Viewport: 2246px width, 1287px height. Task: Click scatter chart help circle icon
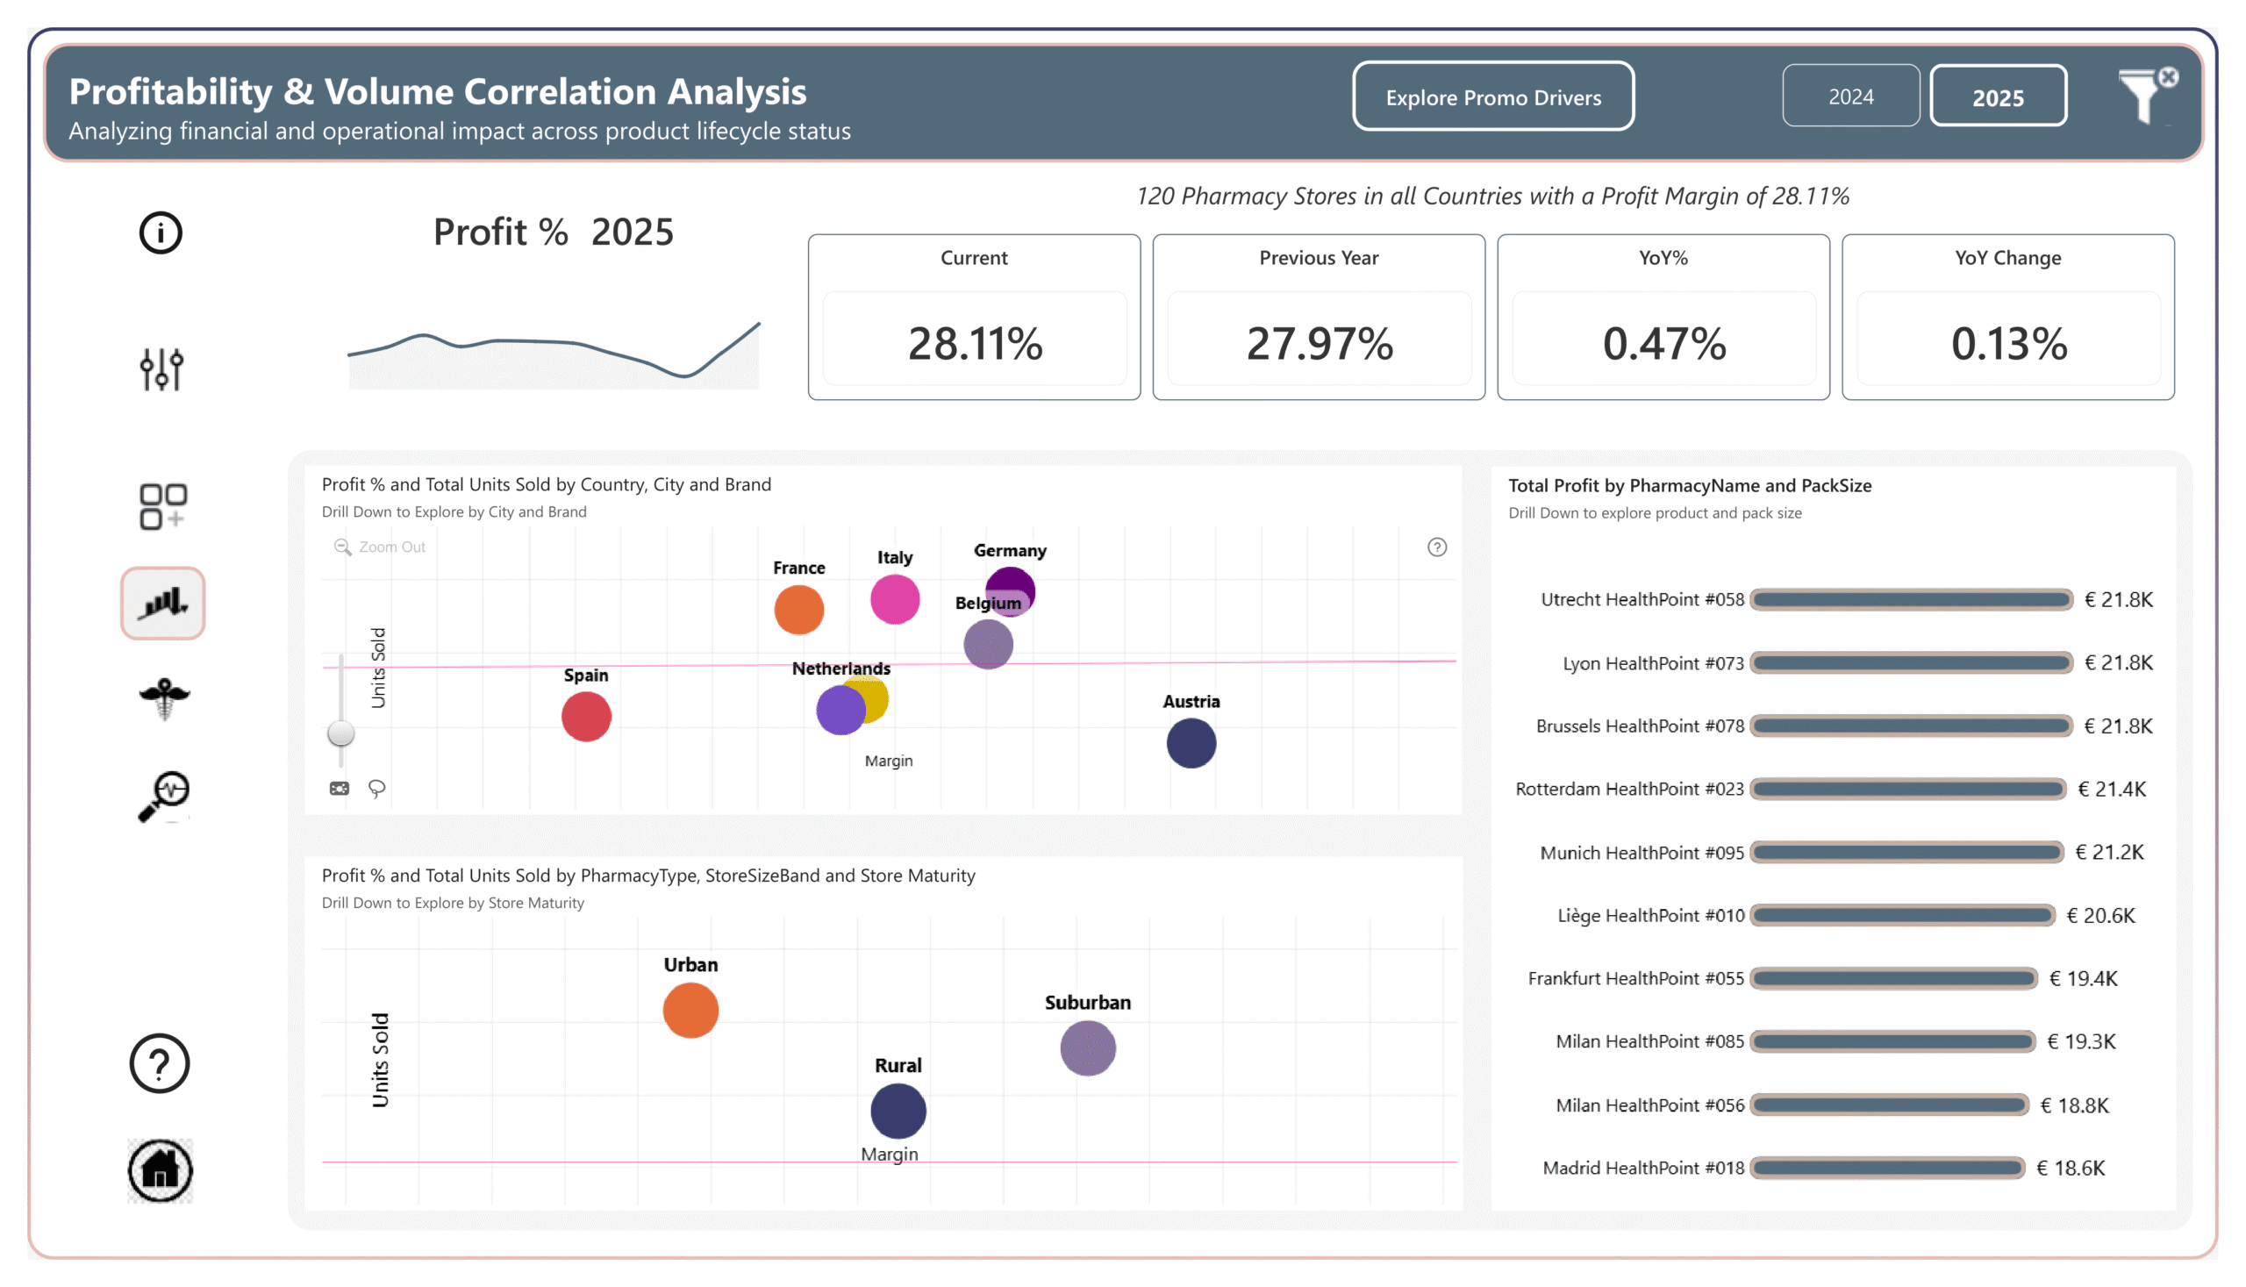[1436, 547]
